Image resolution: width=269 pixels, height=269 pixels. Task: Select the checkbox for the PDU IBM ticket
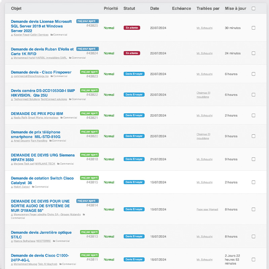point(254,115)
